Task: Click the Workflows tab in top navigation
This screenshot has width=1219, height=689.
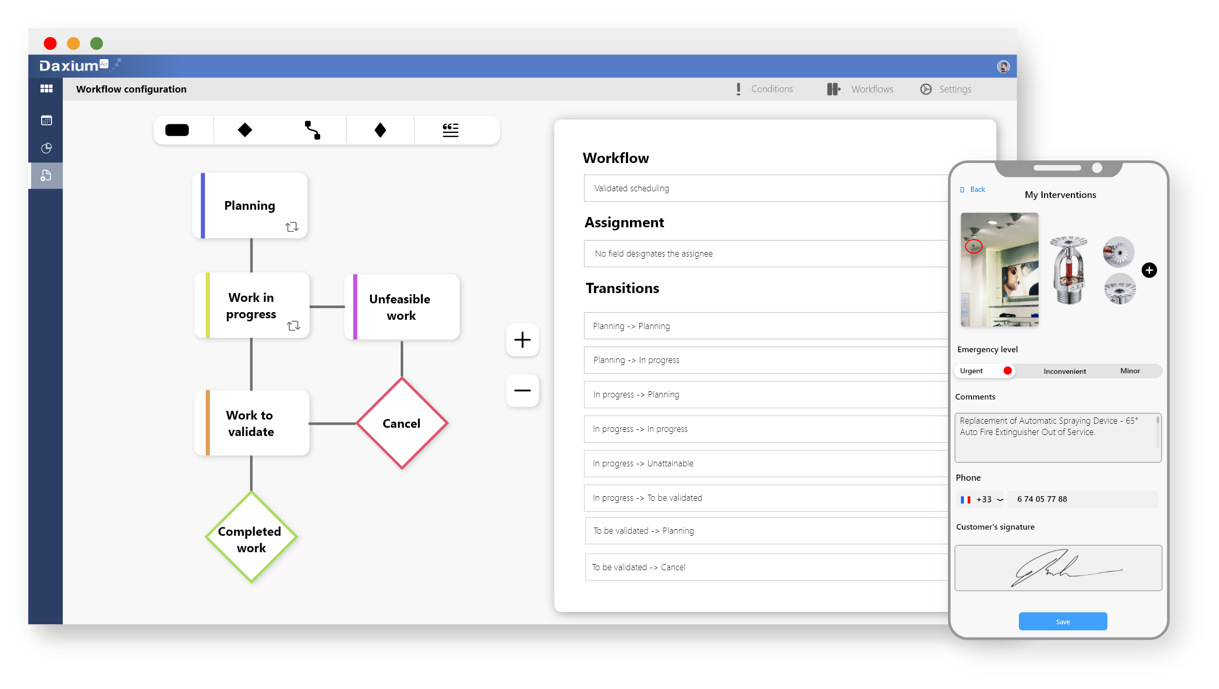Action: pos(861,89)
